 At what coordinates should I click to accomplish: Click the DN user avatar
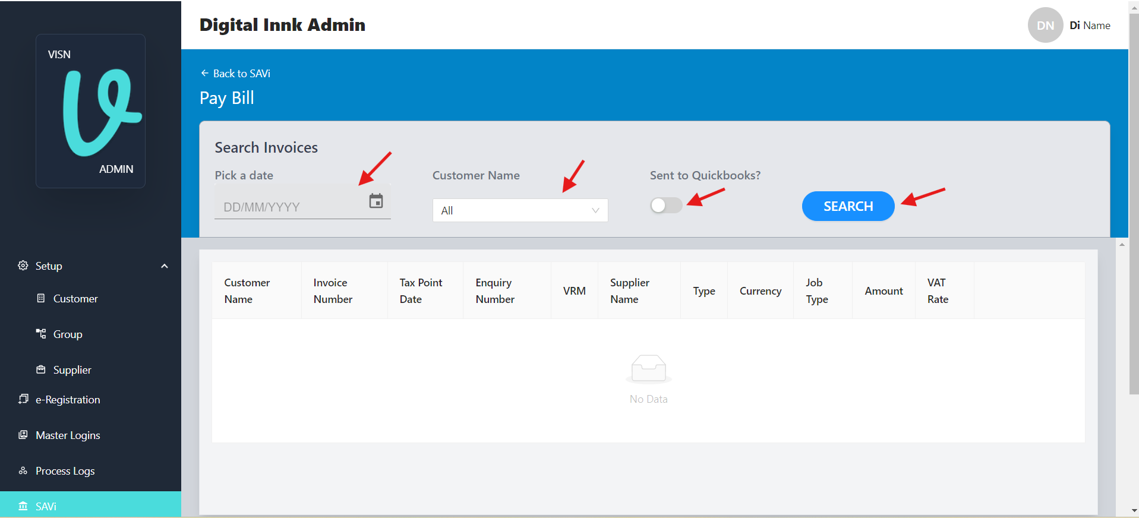(x=1045, y=25)
